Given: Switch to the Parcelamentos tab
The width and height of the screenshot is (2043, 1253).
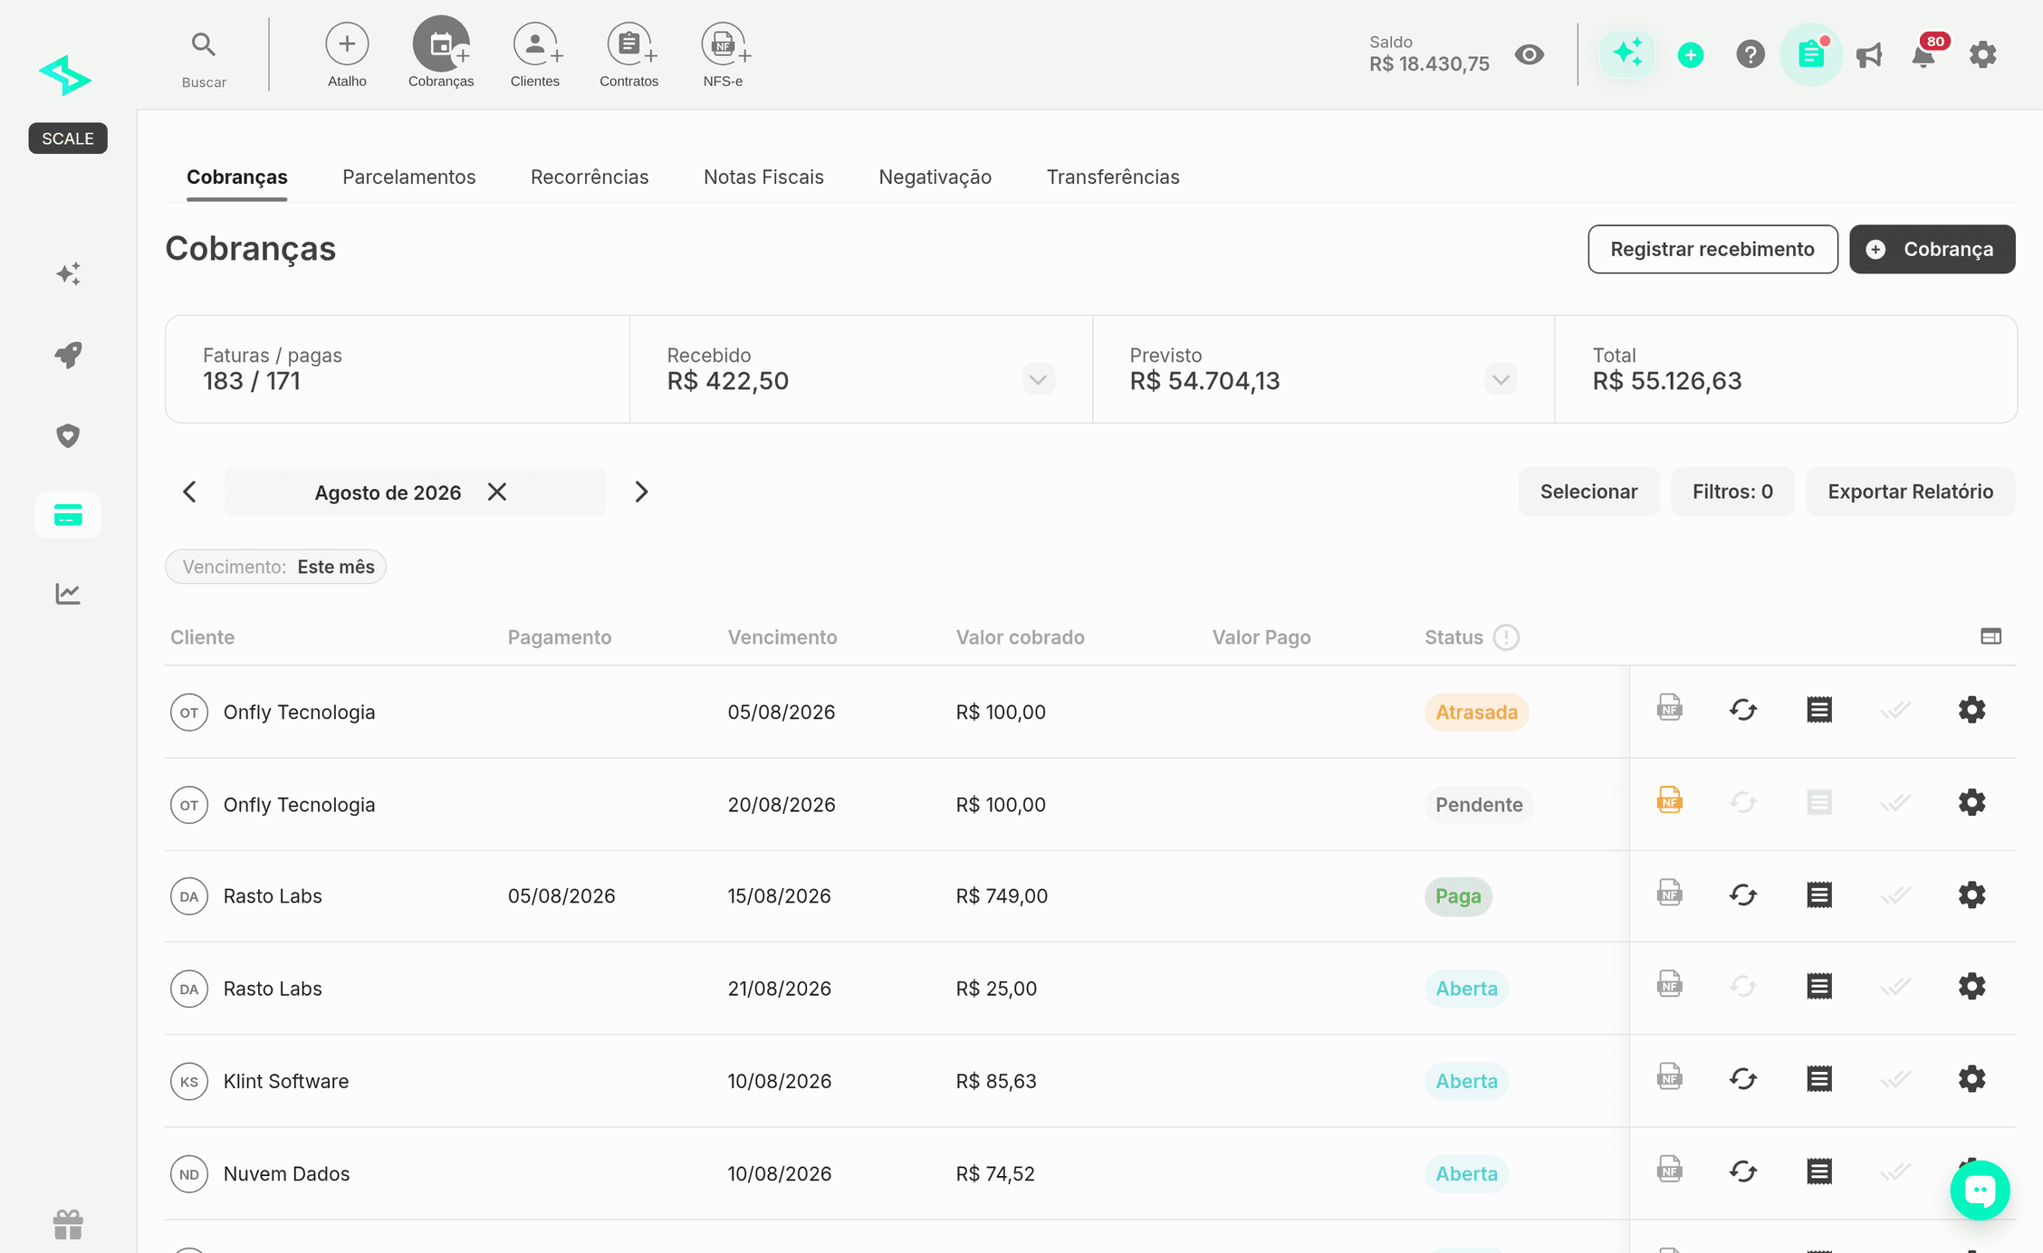Looking at the screenshot, I should pos(408,177).
